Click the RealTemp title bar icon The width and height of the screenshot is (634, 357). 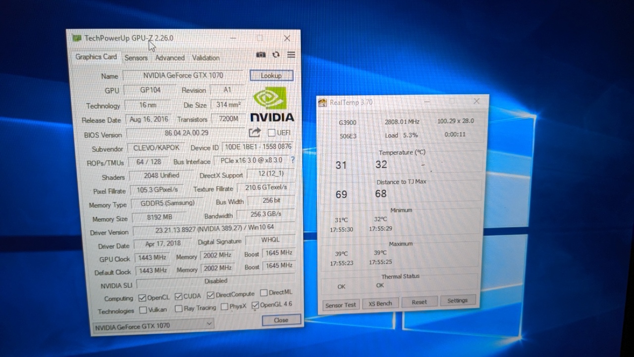(x=322, y=103)
